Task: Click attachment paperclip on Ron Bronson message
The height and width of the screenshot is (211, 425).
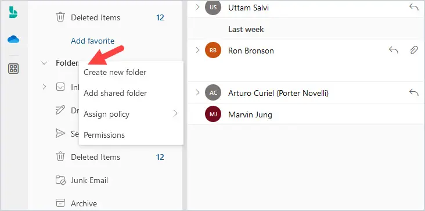Action: pyautogui.click(x=414, y=50)
